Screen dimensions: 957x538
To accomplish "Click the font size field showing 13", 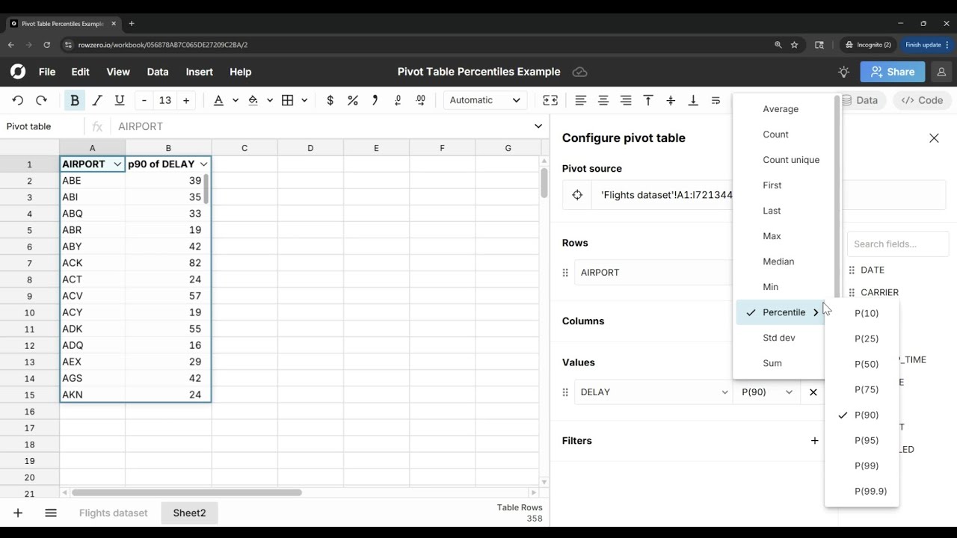I will pos(165,100).
